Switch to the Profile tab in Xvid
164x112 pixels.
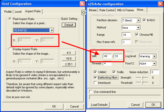point(8,11)
